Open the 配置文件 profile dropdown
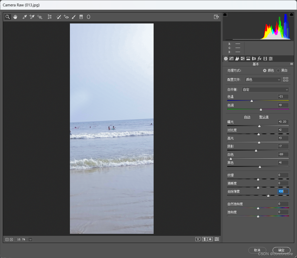 pos(263,80)
